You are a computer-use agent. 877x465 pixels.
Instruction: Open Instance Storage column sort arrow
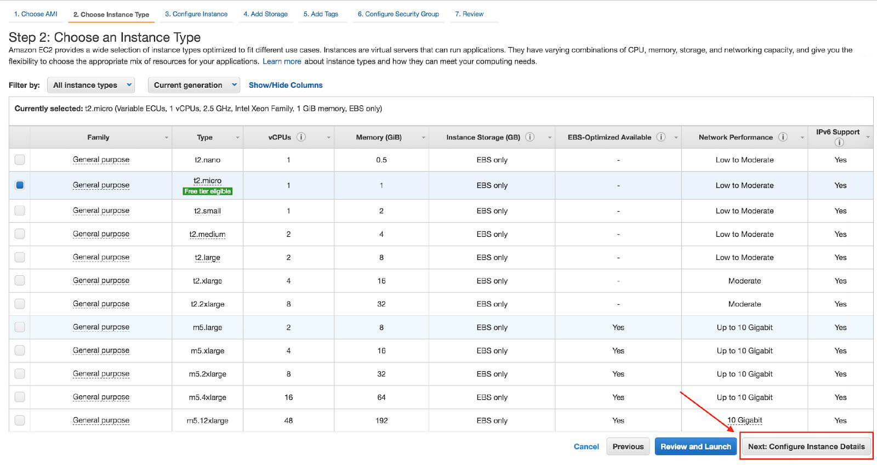pyautogui.click(x=550, y=138)
